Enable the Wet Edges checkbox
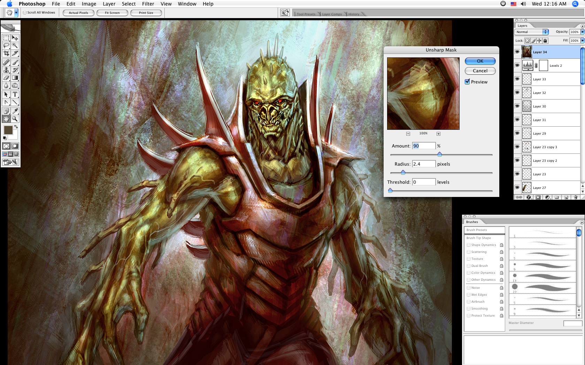The height and width of the screenshot is (365, 585). [x=469, y=295]
